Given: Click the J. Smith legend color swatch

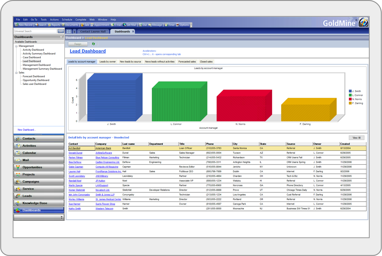Looking at the screenshot, I should pyautogui.click(x=350, y=91).
